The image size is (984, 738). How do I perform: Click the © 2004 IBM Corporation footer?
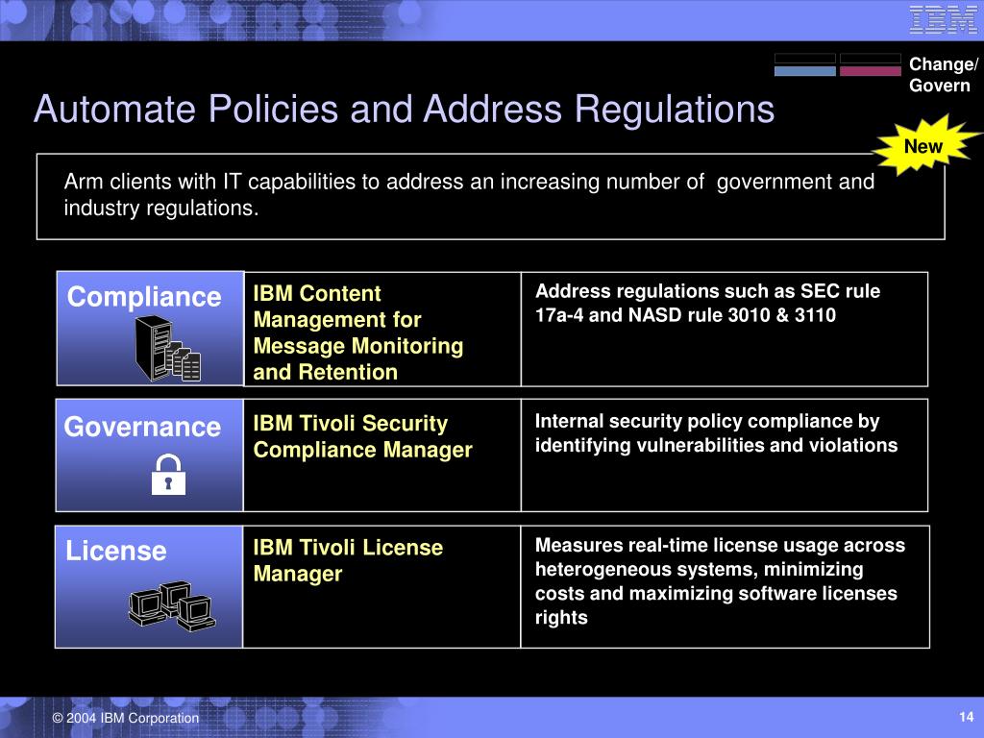point(126,718)
